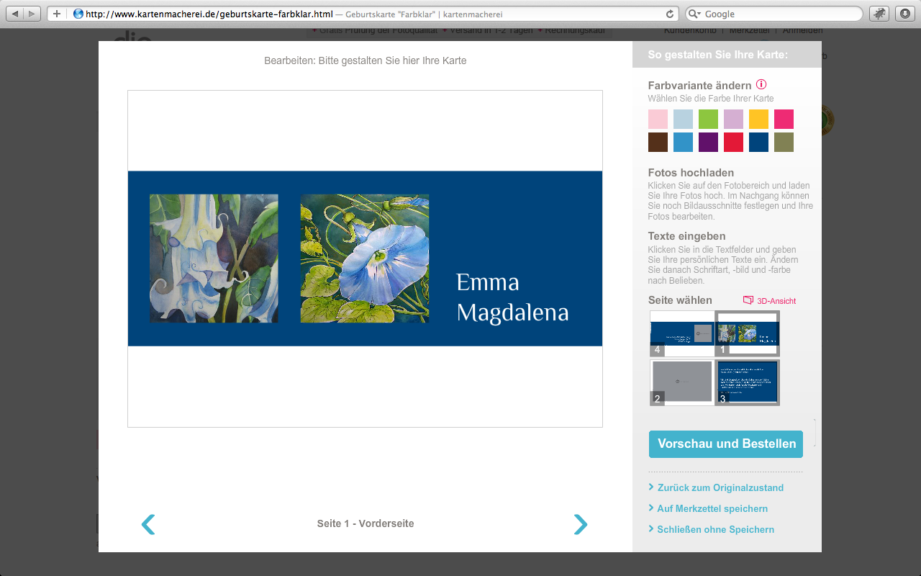This screenshot has height=576, width=921.
Task: Open page 3 thumbnail
Action: tap(748, 382)
